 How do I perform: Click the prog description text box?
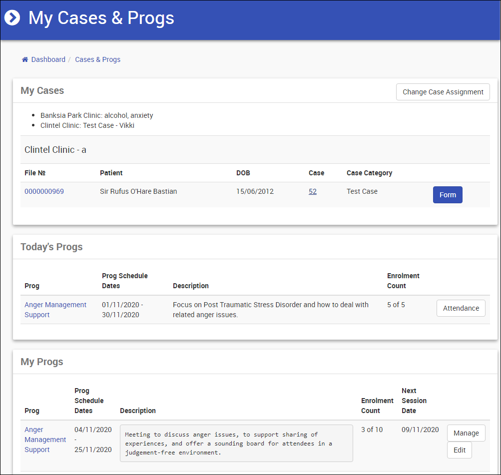click(x=236, y=444)
